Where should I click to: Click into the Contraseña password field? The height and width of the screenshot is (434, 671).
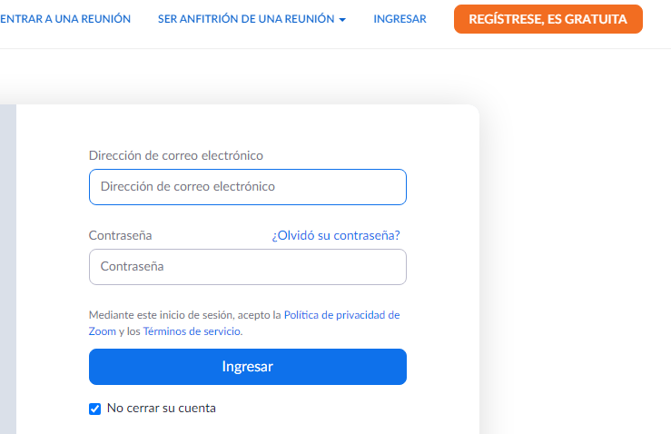click(x=247, y=267)
